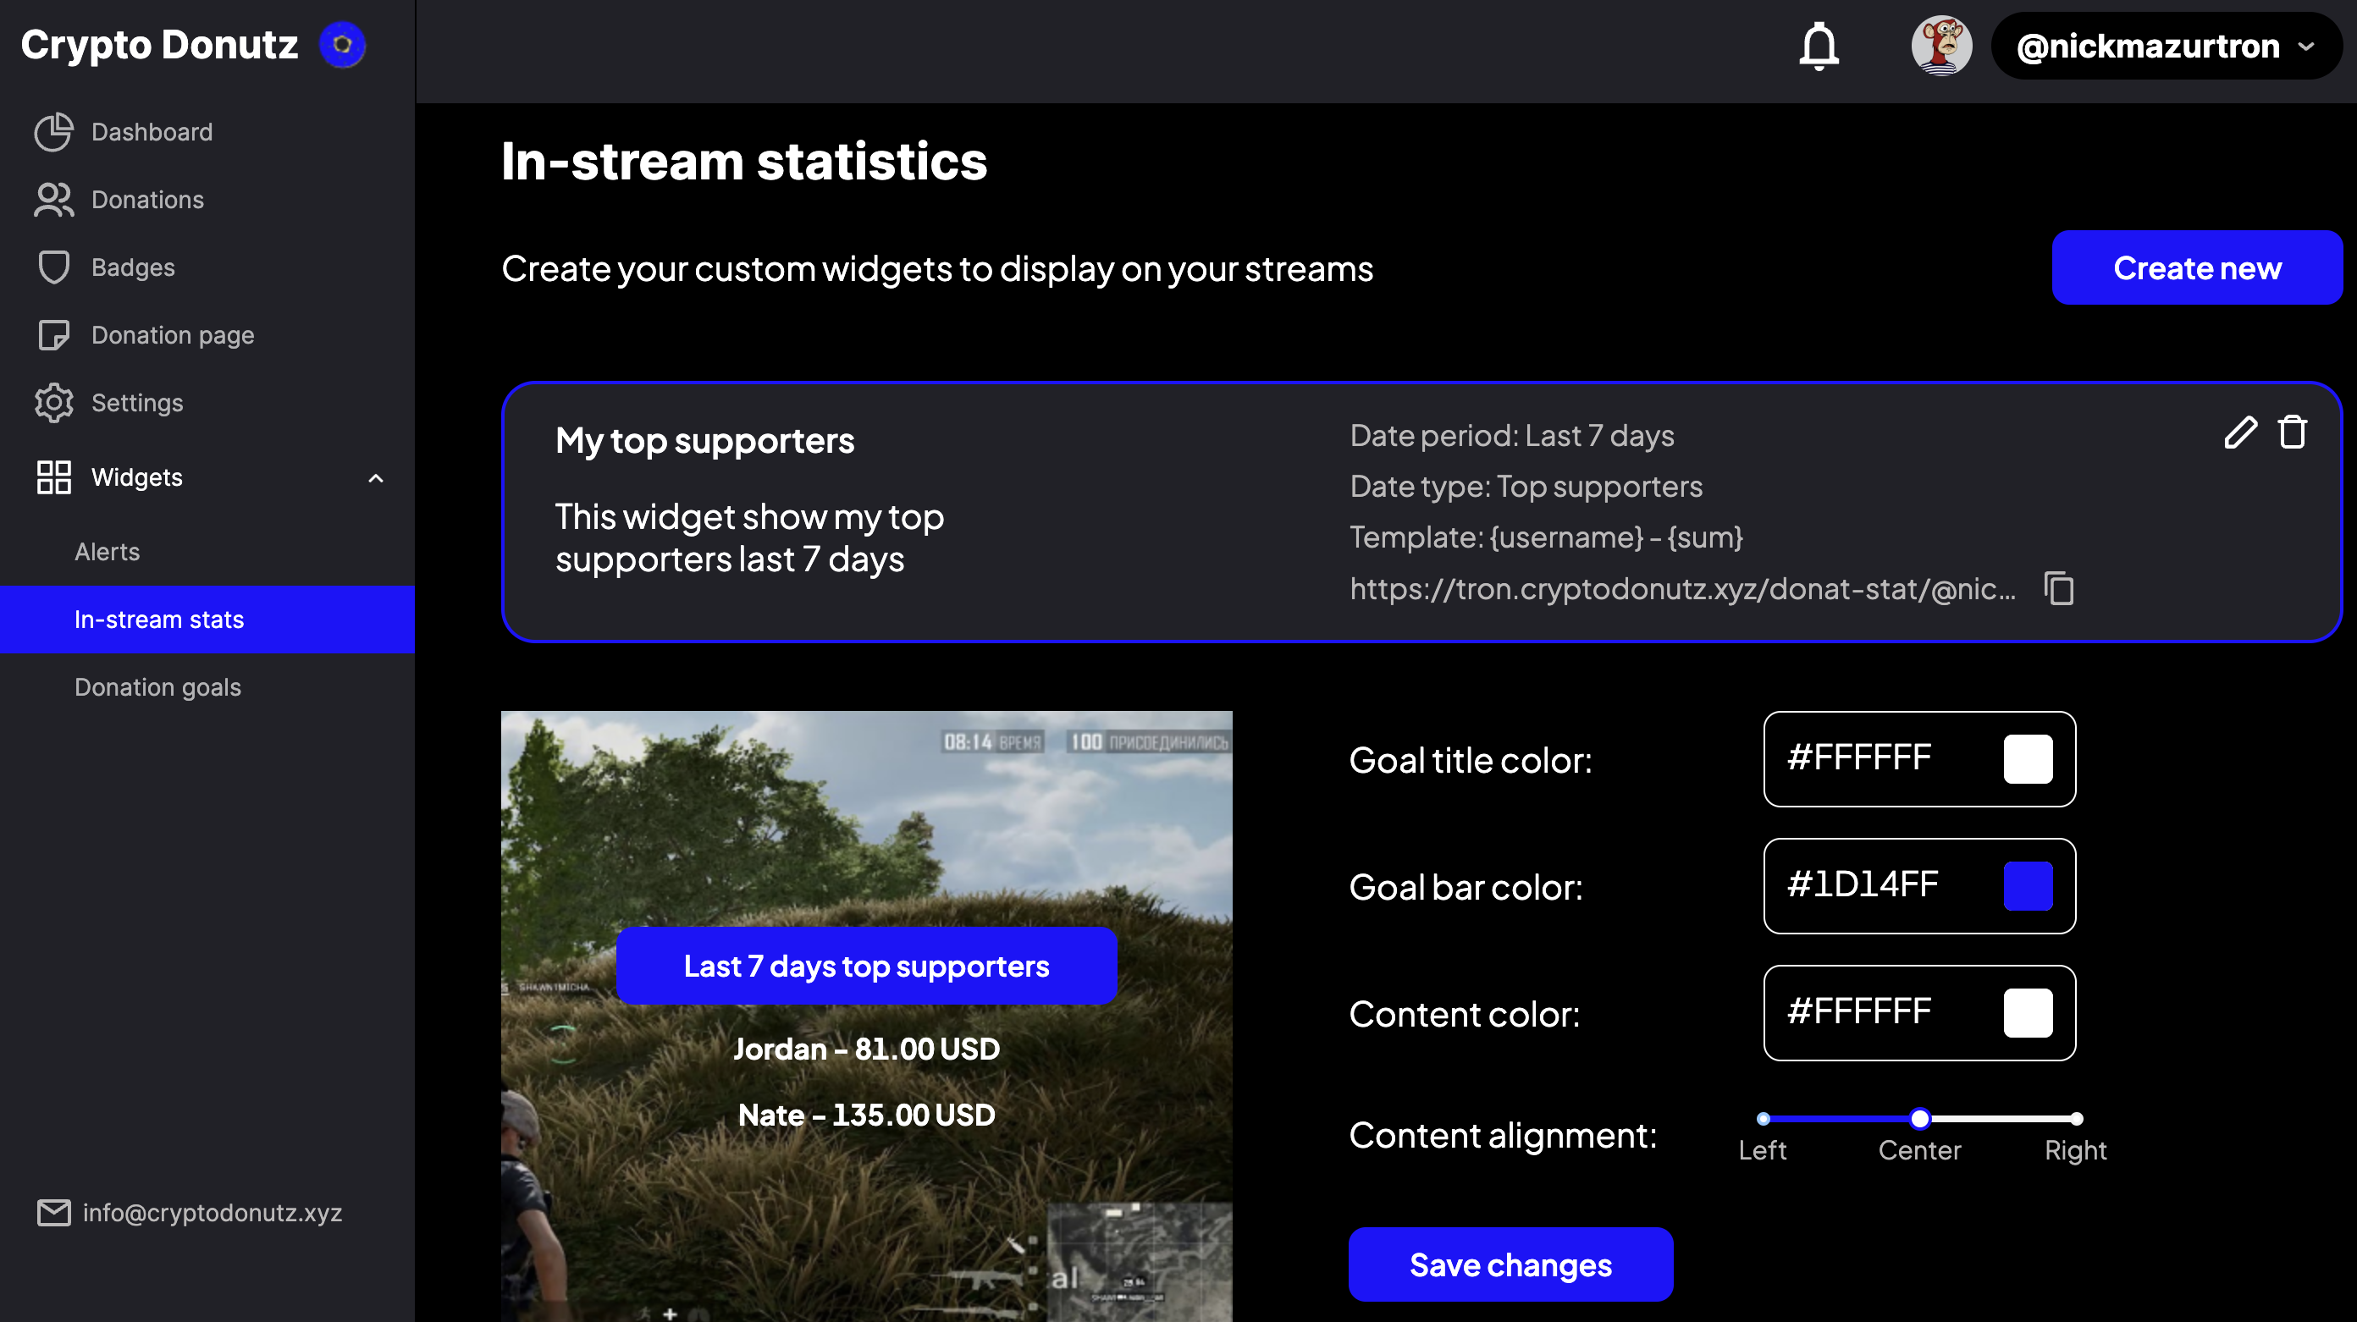Open the Alerts submenu item
The height and width of the screenshot is (1322, 2357).
[x=107, y=552]
